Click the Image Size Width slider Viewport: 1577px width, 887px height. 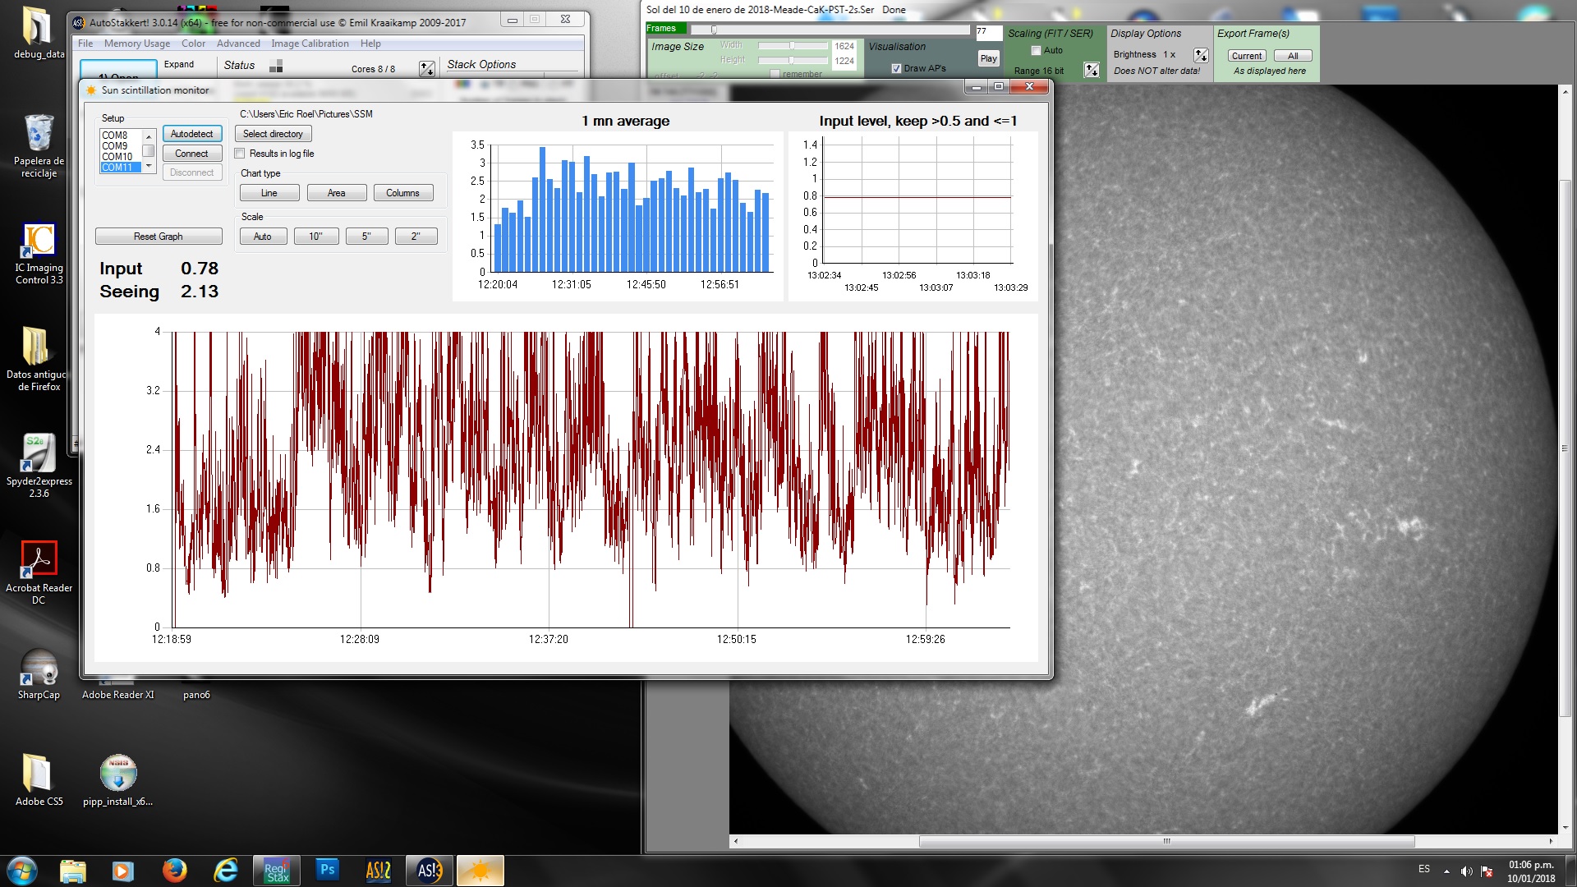[792, 46]
